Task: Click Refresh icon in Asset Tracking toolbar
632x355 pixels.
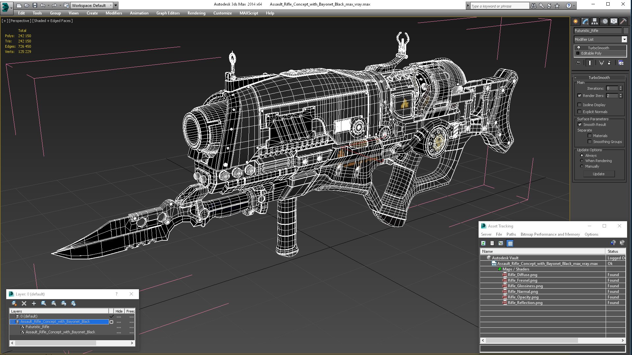Action: pos(483,243)
